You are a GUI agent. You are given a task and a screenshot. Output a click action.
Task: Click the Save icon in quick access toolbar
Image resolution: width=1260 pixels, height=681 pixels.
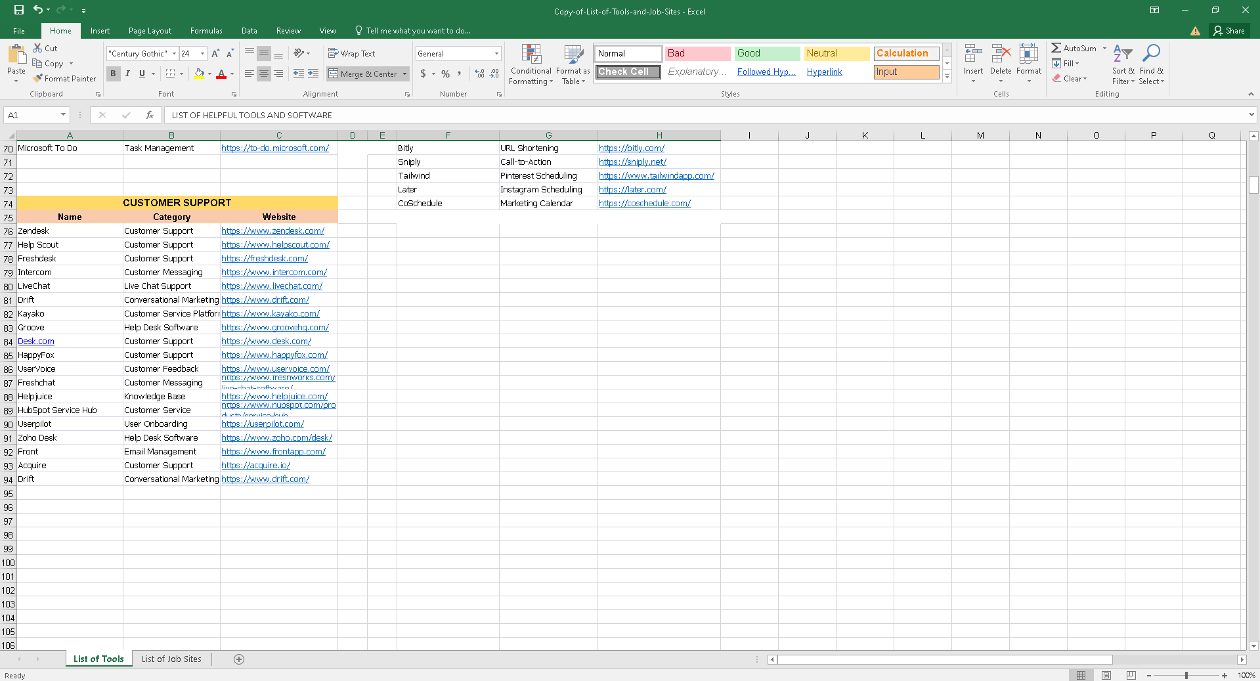click(x=19, y=10)
